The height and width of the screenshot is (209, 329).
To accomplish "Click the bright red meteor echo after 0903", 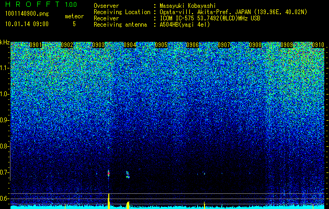I will coord(108,173).
